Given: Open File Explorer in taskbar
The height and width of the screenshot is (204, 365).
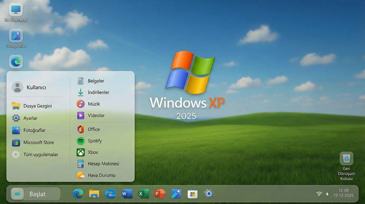Looking at the screenshot, I should click(94, 194).
